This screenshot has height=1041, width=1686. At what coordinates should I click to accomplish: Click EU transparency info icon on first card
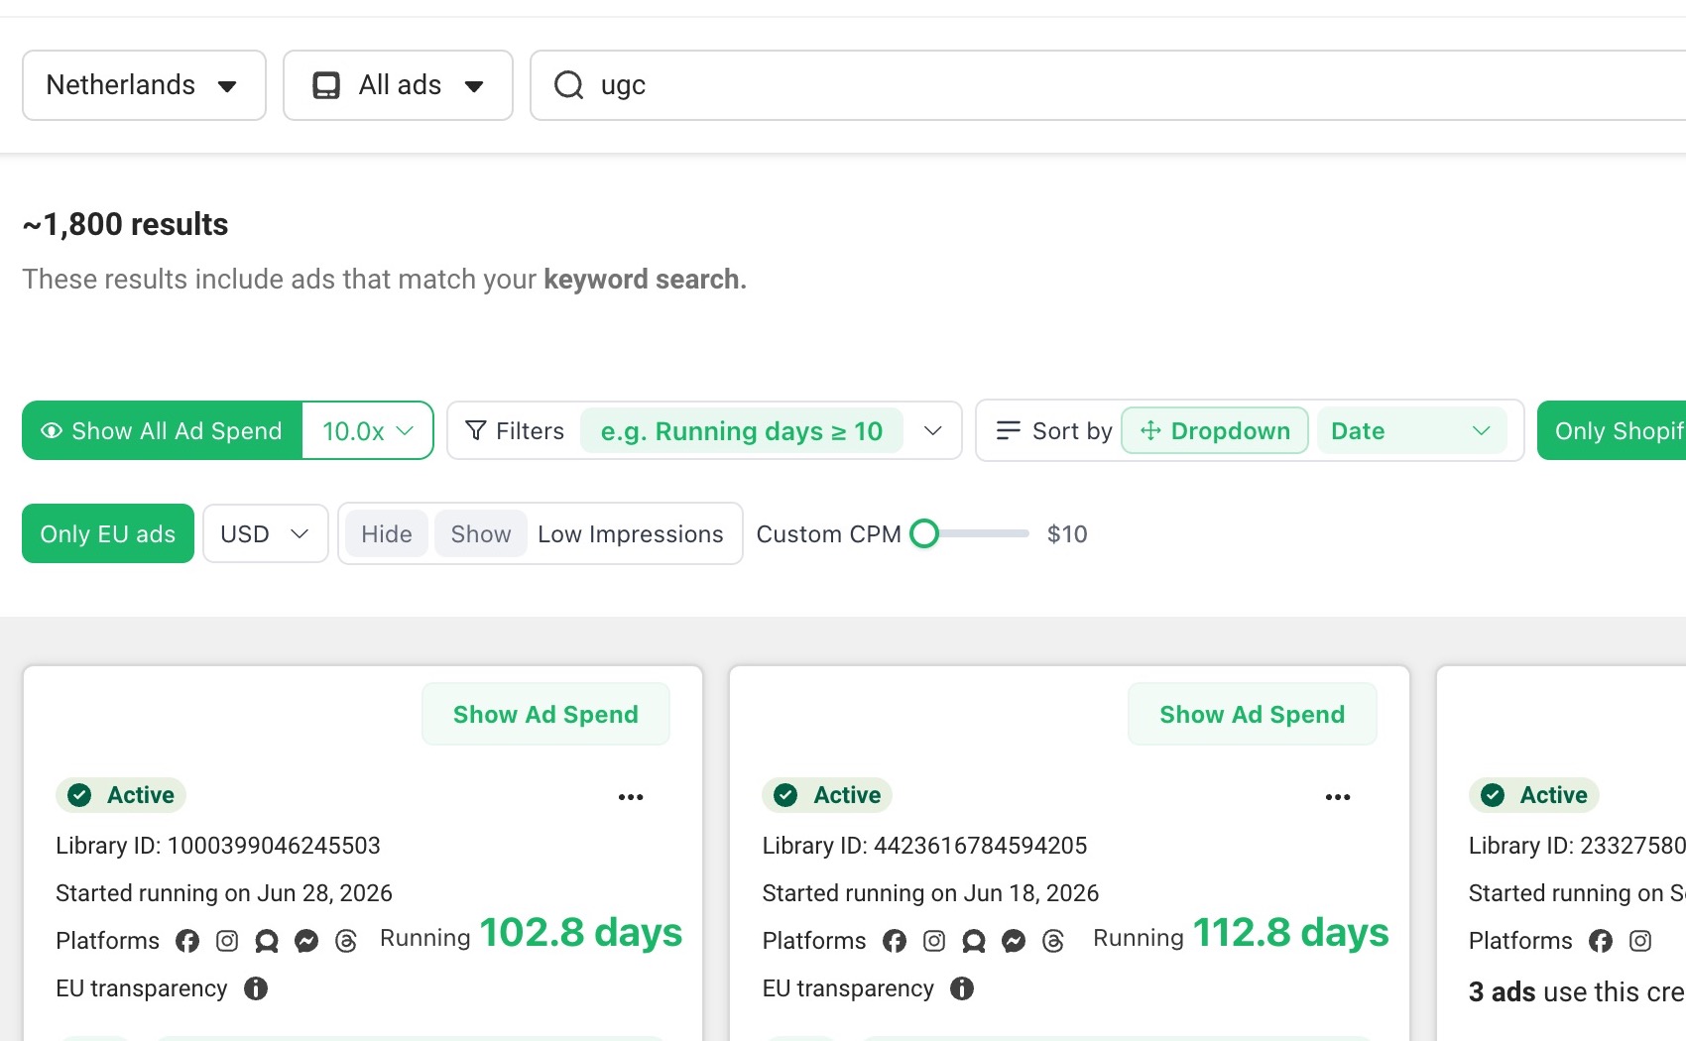tap(256, 988)
